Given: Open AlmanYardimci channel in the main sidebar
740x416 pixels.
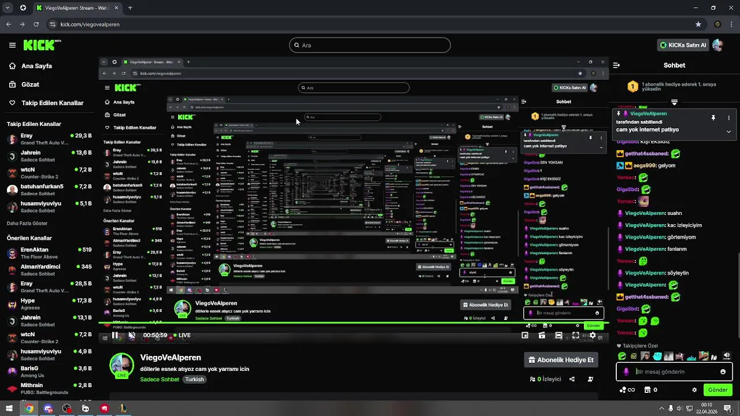Looking at the screenshot, I should tap(49, 270).
